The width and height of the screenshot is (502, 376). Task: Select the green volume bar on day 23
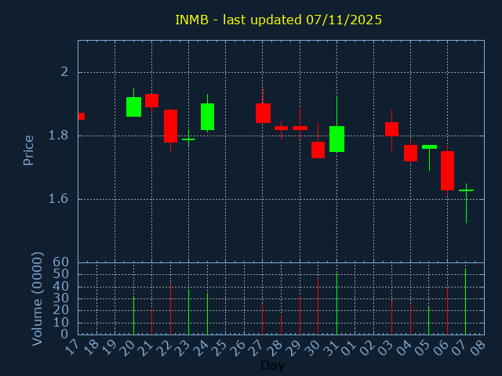(188, 312)
